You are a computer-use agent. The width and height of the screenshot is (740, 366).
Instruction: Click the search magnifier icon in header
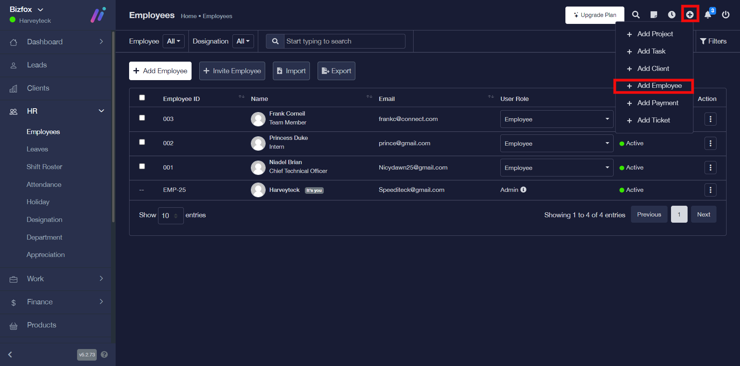point(636,15)
